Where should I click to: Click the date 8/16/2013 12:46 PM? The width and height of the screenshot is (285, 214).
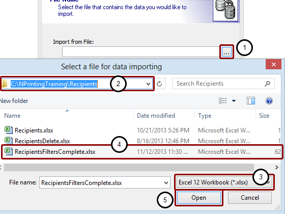point(163,141)
